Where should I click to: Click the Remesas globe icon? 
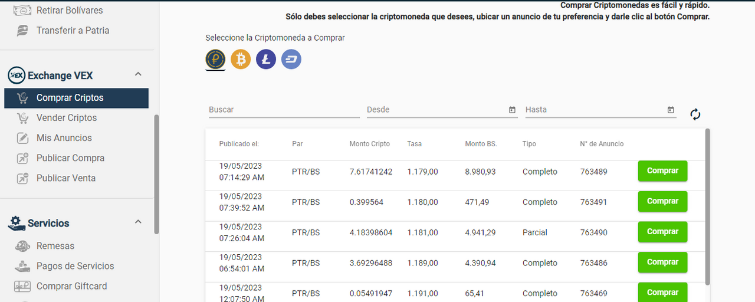pyautogui.click(x=22, y=246)
